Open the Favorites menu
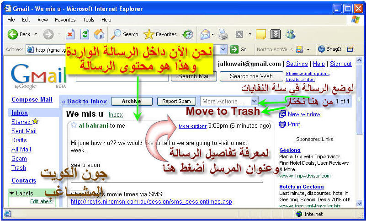Image resolution: width=366 pixels, height=221 pixels. pyautogui.click(x=65, y=20)
